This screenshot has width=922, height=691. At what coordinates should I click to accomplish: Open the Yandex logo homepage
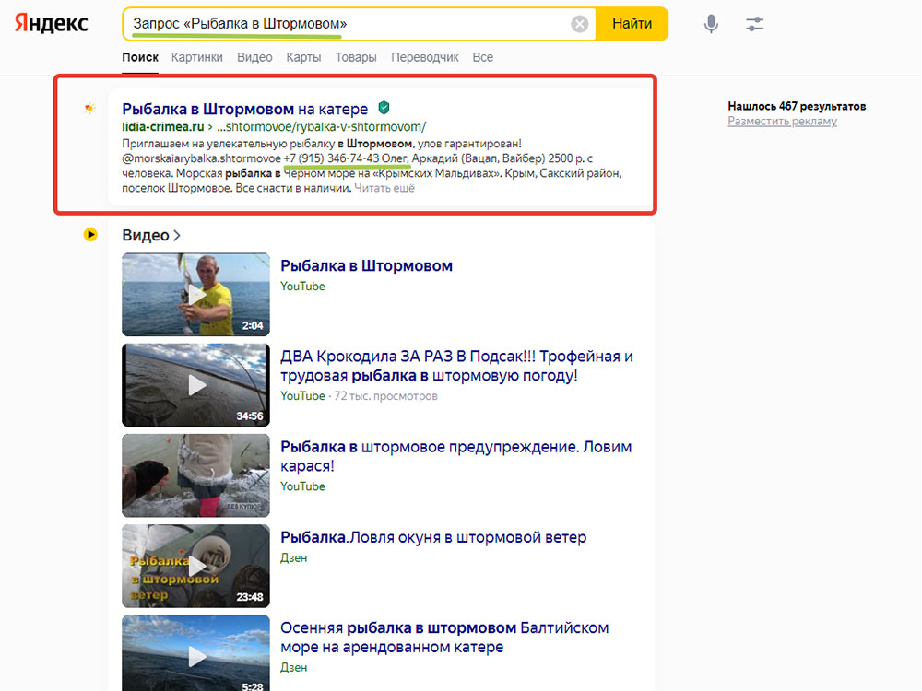point(51,24)
